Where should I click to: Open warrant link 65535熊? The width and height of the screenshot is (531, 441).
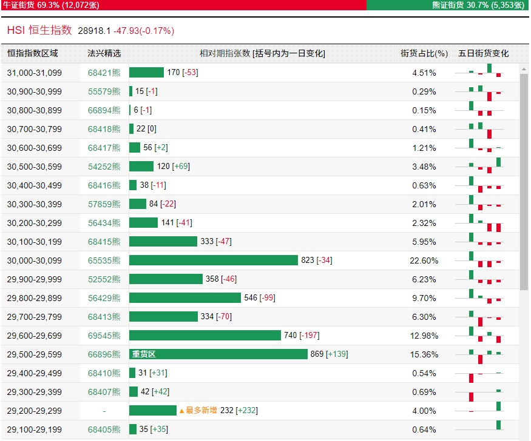point(104,260)
